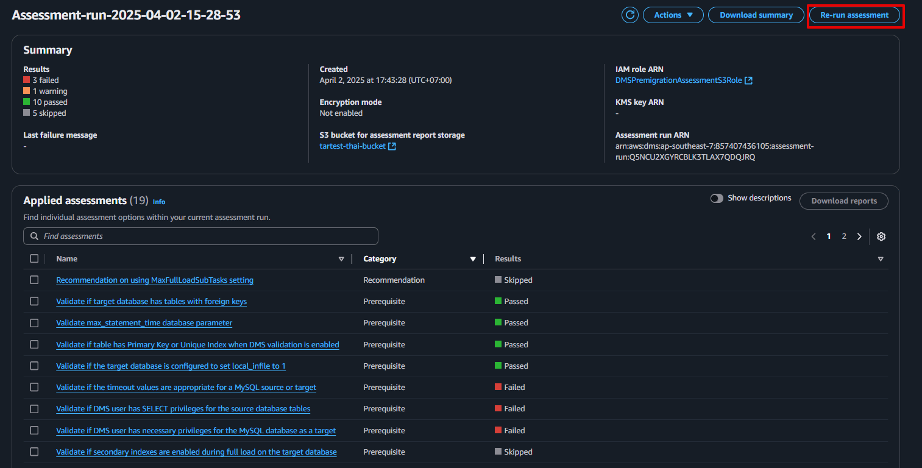
Task: Click the external link icon beside the IAM role
Action: (748, 80)
